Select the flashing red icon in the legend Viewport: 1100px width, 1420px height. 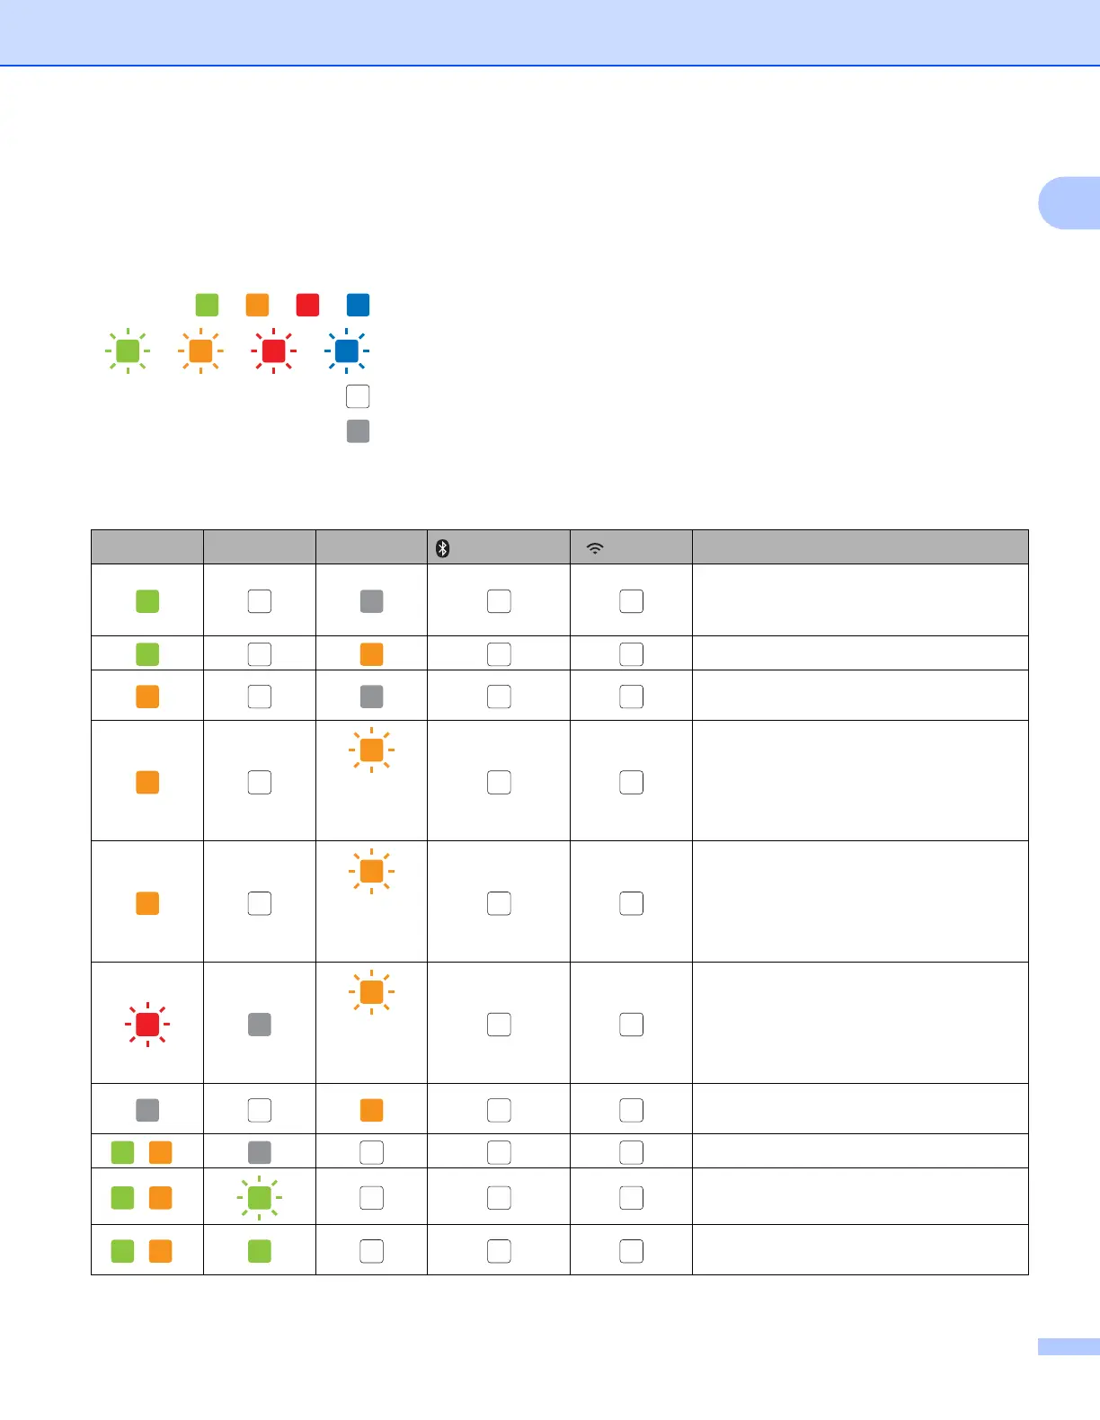(x=273, y=351)
